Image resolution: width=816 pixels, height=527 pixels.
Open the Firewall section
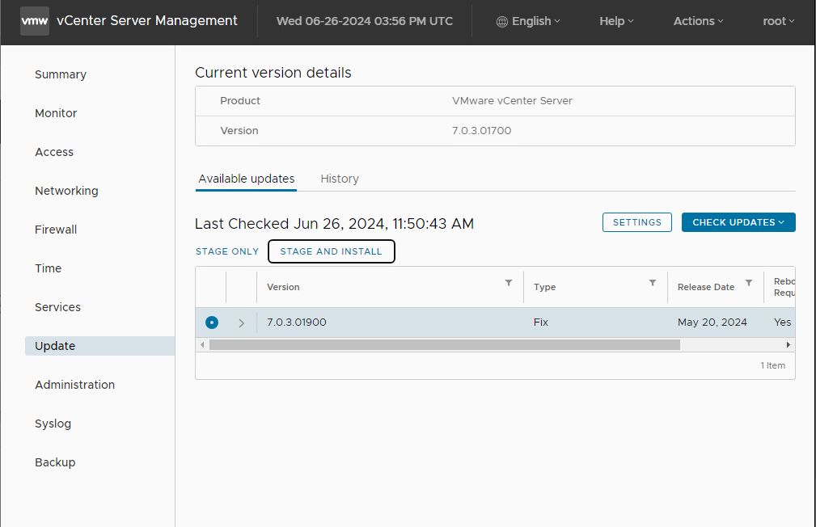56,230
